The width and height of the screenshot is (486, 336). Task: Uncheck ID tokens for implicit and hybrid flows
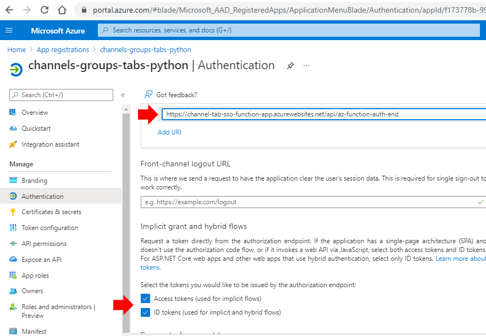click(145, 312)
